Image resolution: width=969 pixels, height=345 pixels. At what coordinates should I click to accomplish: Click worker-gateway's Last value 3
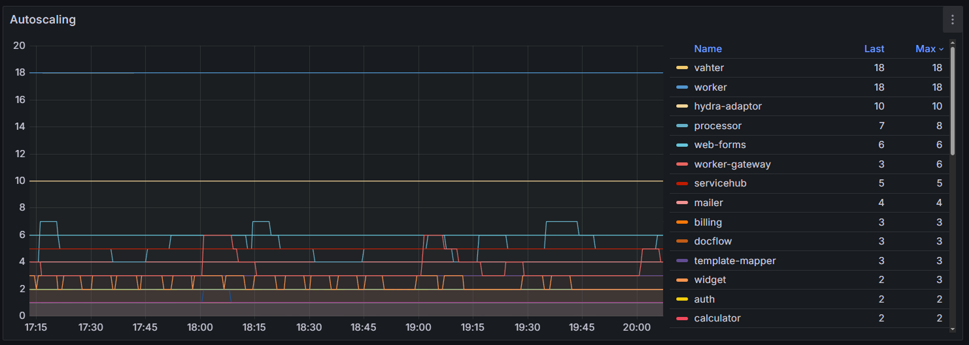click(881, 164)
